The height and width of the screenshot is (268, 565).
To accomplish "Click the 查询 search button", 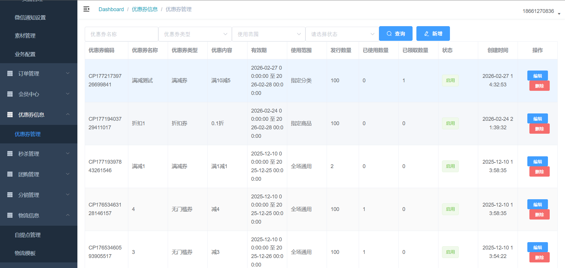I will coord(395,33).
